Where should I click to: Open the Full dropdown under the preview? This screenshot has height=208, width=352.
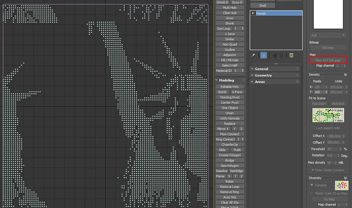pos(328,35)
